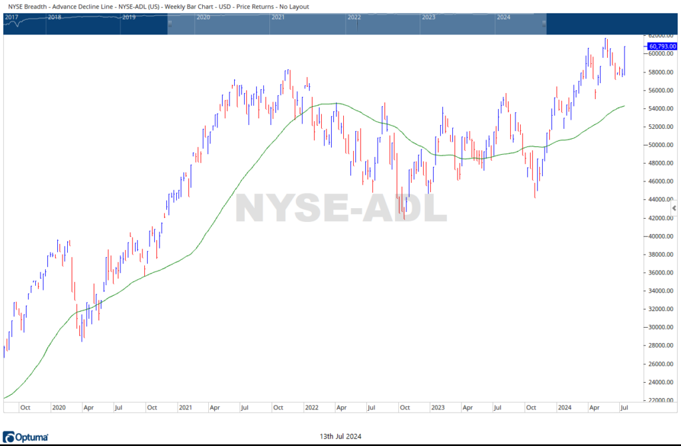Pick 2021 in the top overview navigator
Image resolution: width=681 pixels, height=446 pixels.
tap(279, 17)
